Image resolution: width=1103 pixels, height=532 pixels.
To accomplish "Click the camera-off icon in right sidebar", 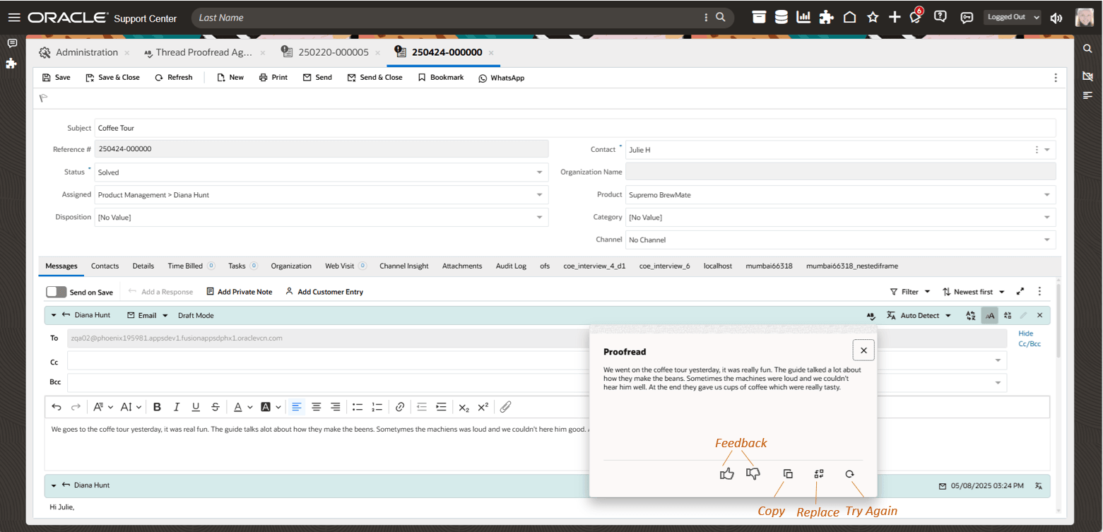I will pyautogui.click(x=1088, y=76).
